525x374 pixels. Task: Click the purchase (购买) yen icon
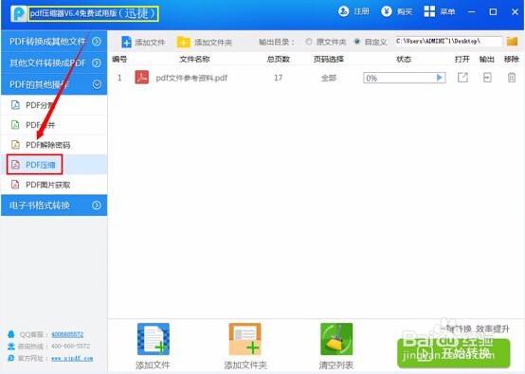[x=387, y=11]
